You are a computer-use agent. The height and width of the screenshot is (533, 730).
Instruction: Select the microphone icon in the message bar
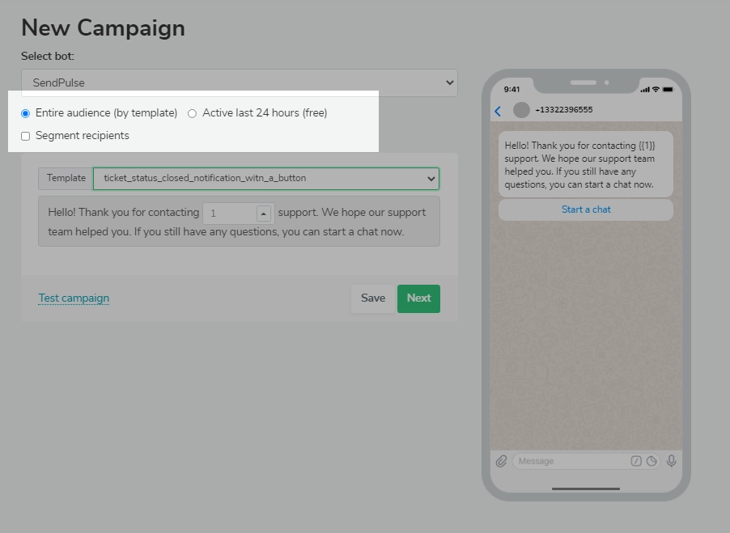[672, 461]
